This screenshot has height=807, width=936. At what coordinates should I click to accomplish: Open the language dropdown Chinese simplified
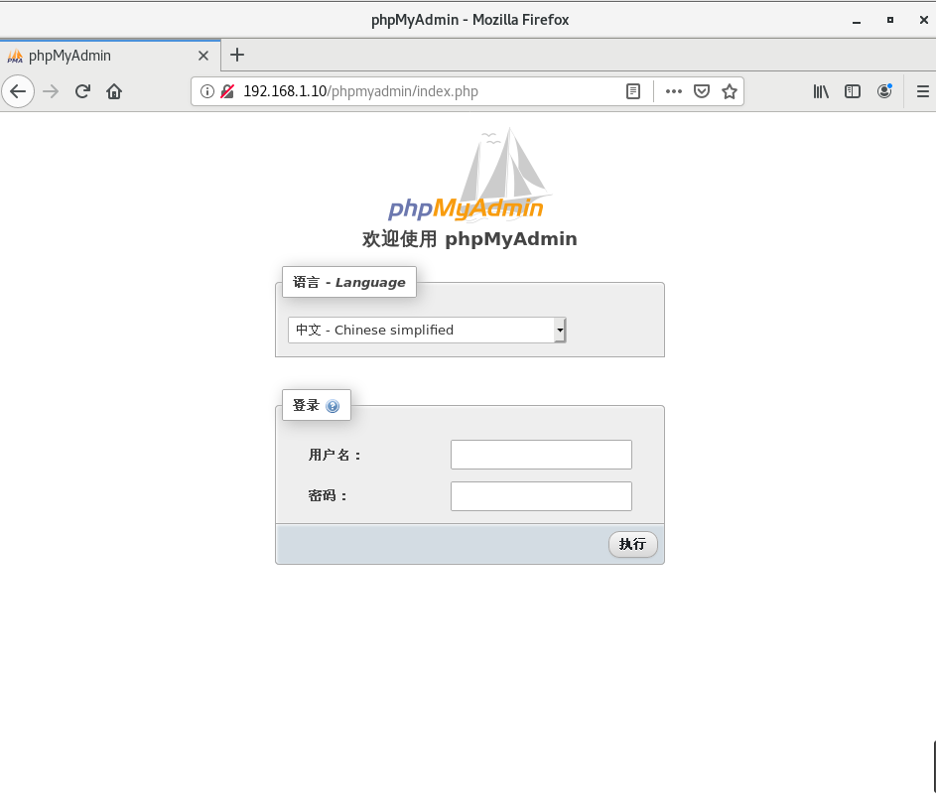tap(427, 331)
